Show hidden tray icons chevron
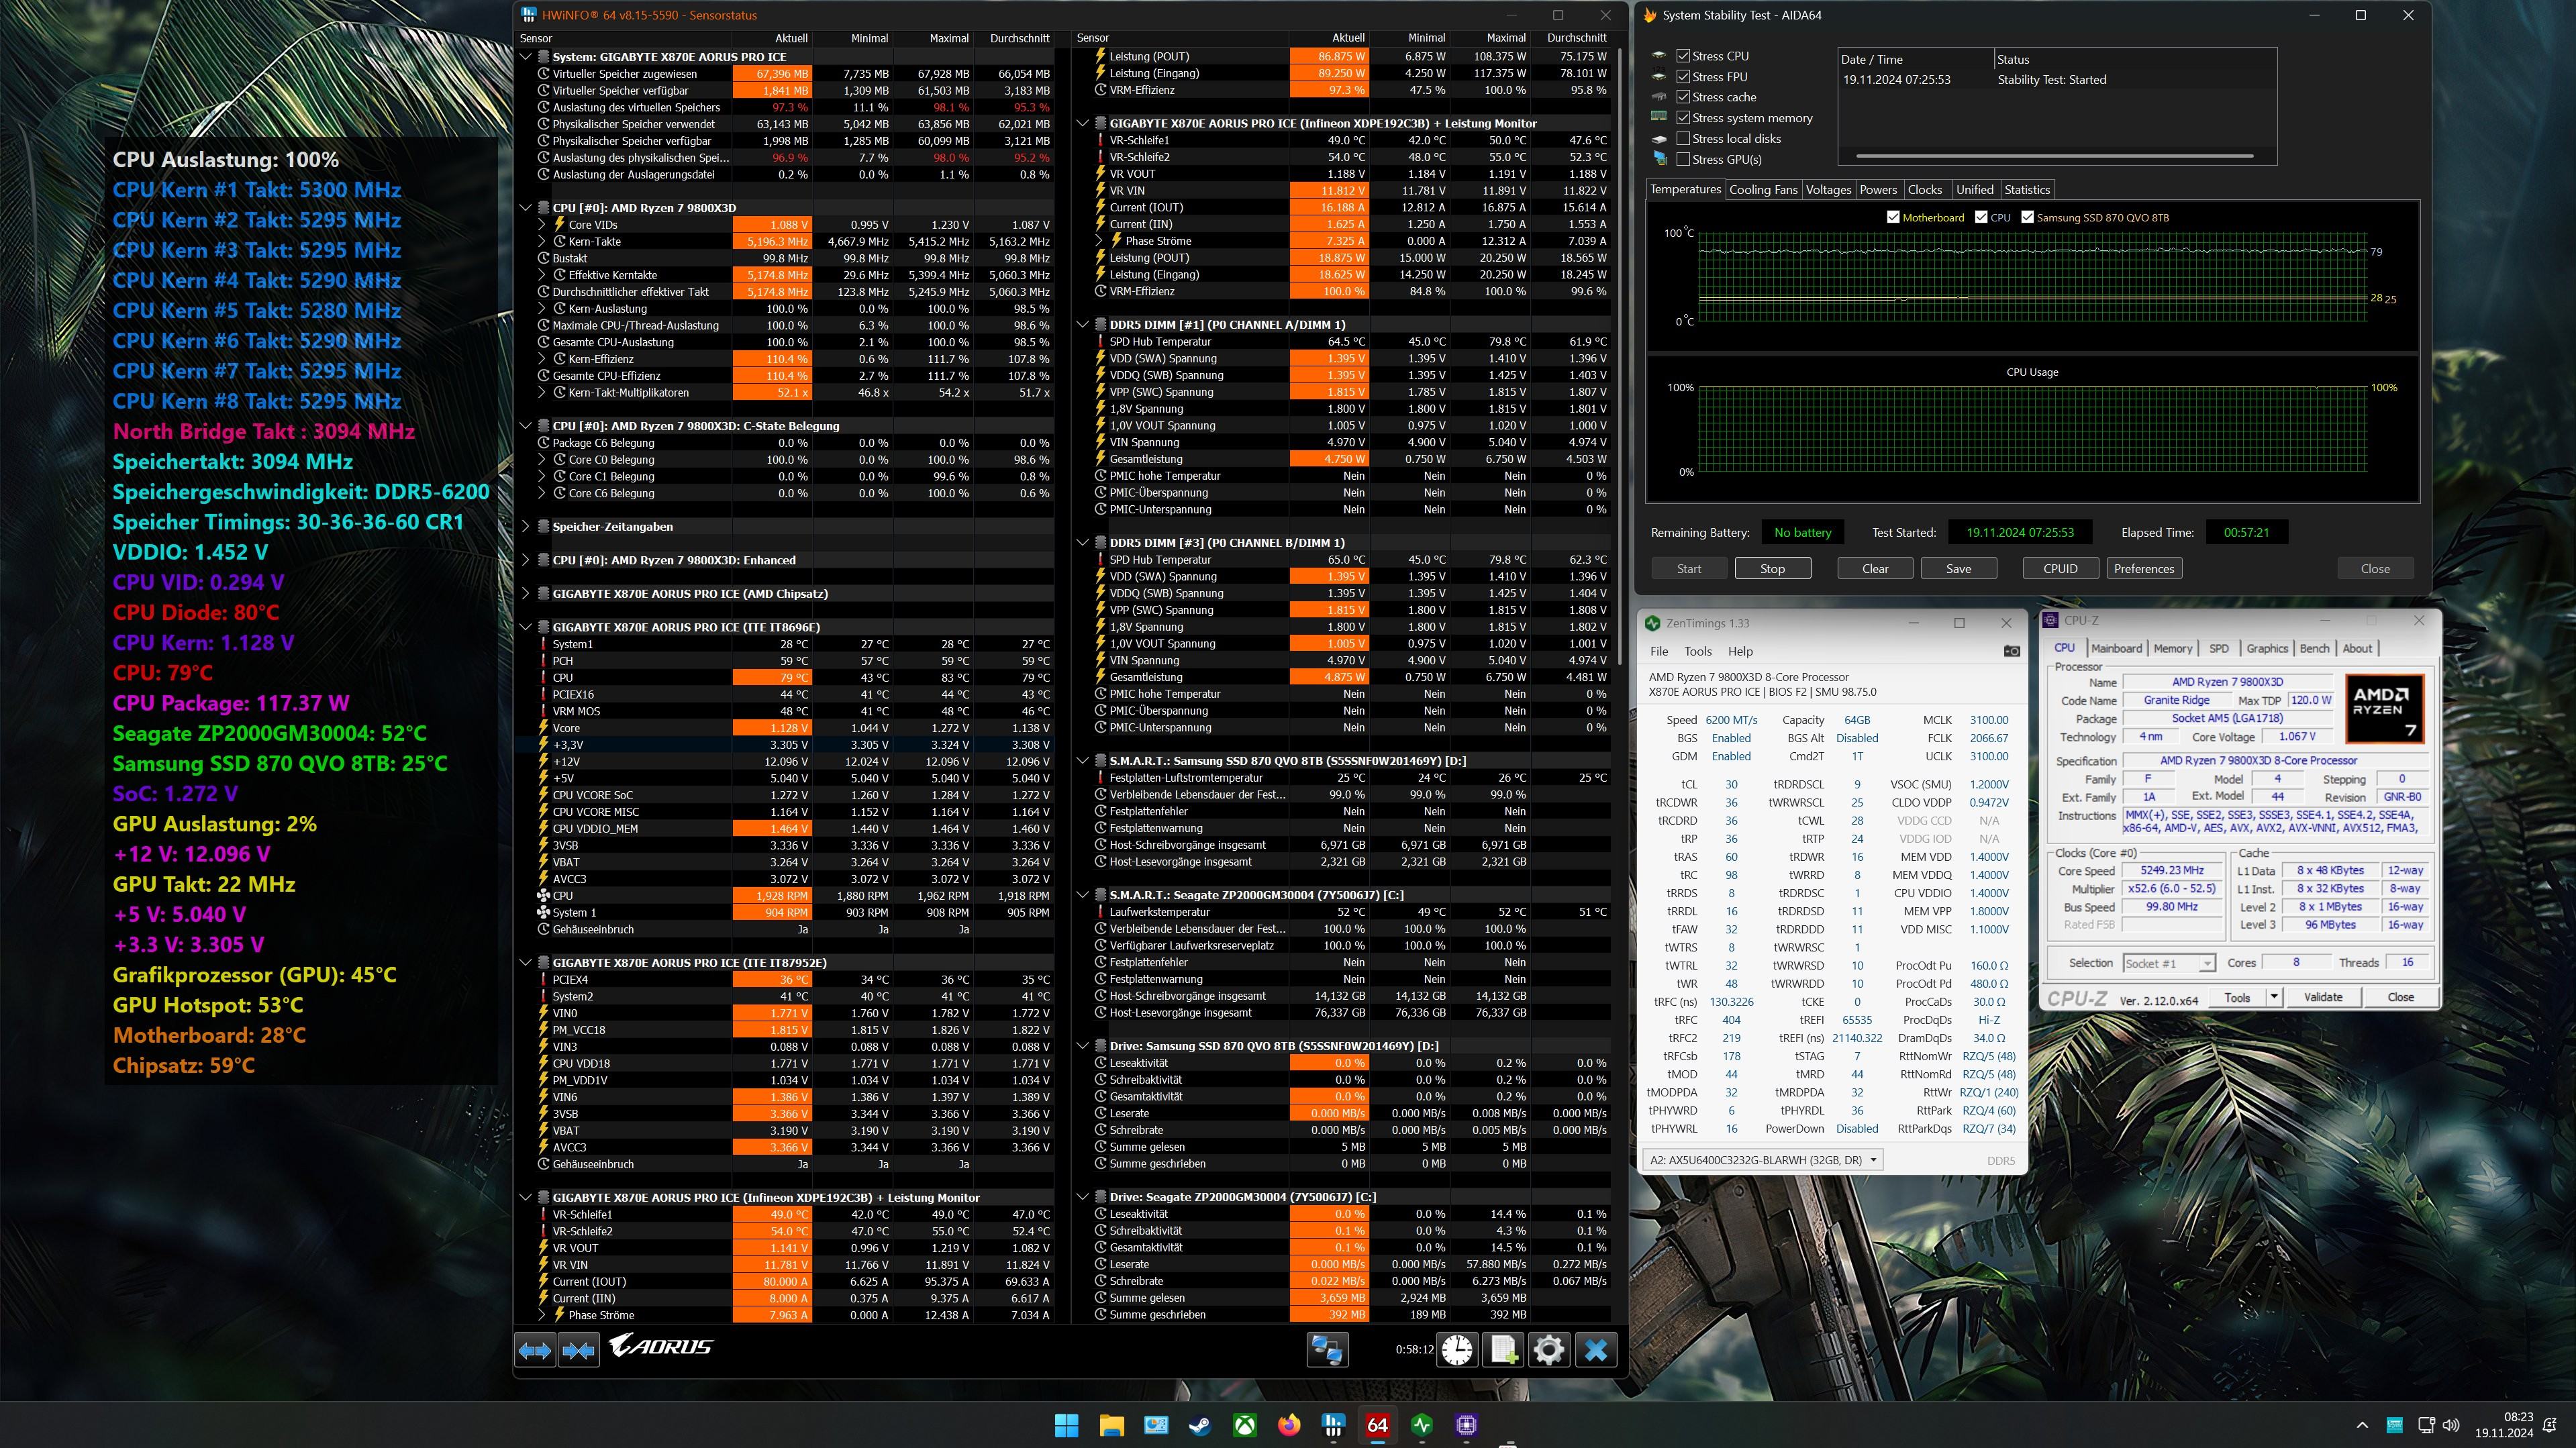The image size is (2576, 1448). pyautogui.click(x=2362, y=1425)
